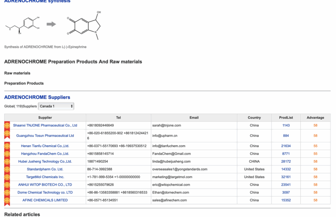Open product list 8771 link
Viewport: 336px width, 217px height.
click(286, 154)
